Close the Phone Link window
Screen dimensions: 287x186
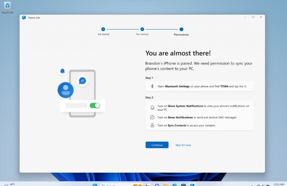261,17
